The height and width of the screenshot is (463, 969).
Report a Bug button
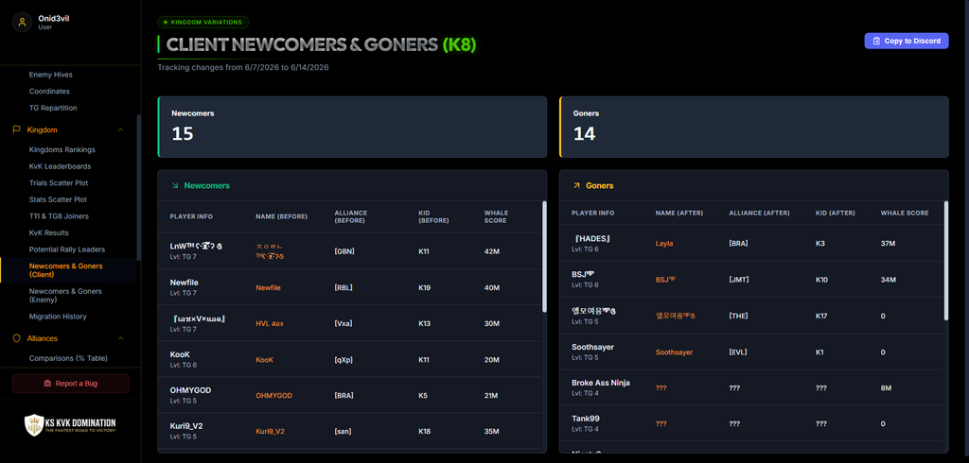pyautogui.click(x=70, y=384)
